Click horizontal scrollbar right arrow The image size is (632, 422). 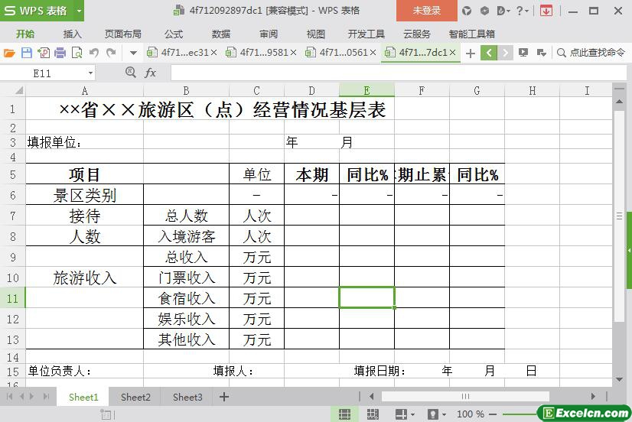(x=593, y=397)
